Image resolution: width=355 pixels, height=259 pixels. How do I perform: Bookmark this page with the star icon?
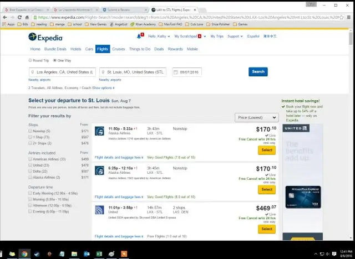coord(342,17)
